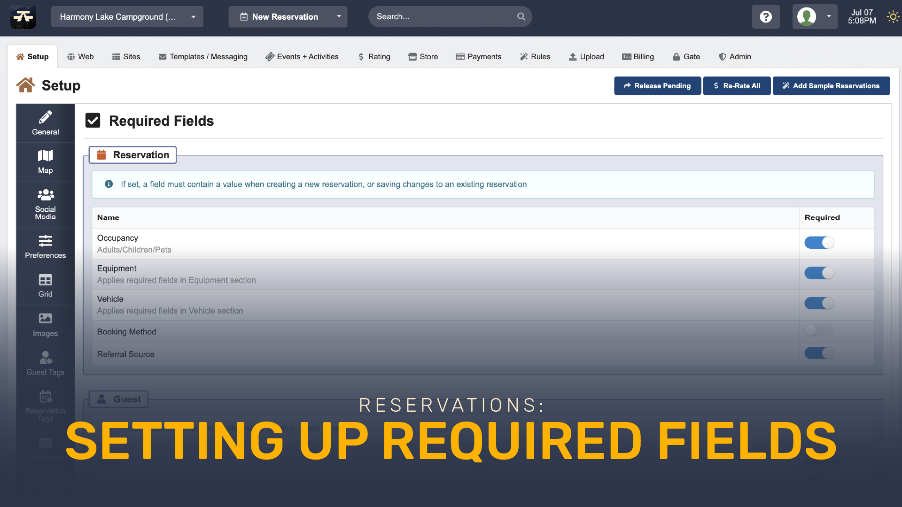
Task: Toggle the Occupancy required switch
Action: pos(819,243)
